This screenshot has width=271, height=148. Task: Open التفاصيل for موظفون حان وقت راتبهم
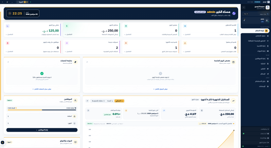[x=10, y=51]
